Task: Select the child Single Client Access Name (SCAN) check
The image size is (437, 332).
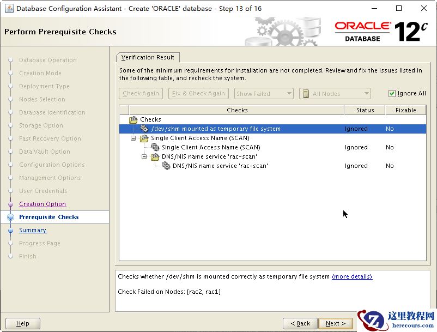Action: pyautogui.click(x=211, y=147)
